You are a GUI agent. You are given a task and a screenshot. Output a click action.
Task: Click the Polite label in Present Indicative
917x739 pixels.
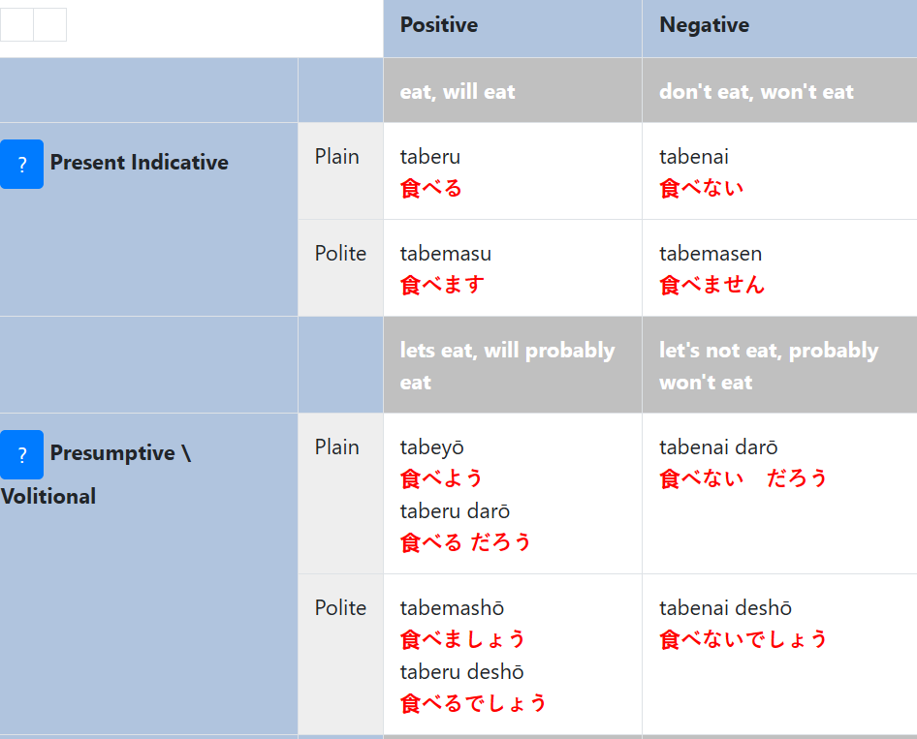pos(340,254)
